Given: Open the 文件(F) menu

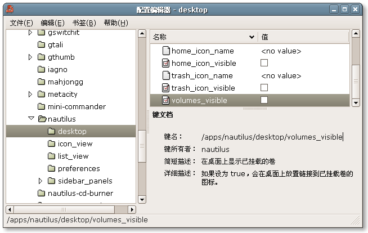Looking at the screenshot, I should click(21, 23).
